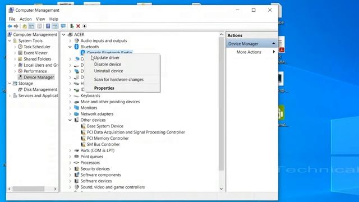The height and width of the screenshot is (202, 359).
Task: Click the Print queues printer icon
Action: 76,157
